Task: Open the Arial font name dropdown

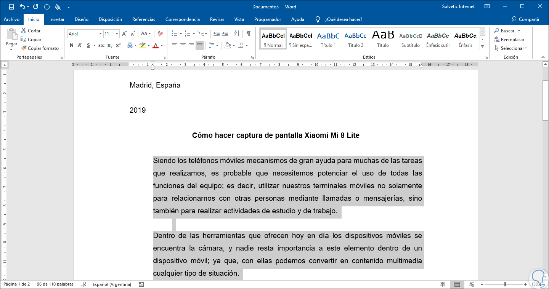Action: pos(100,34)
